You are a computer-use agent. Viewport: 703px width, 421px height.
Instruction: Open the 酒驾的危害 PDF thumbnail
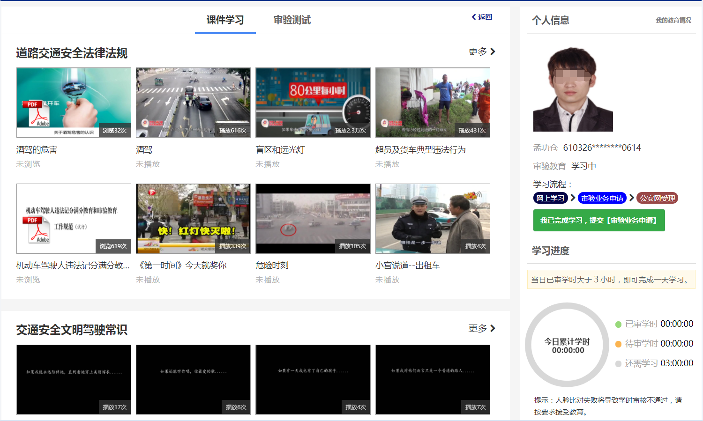(x=74, y=103)
